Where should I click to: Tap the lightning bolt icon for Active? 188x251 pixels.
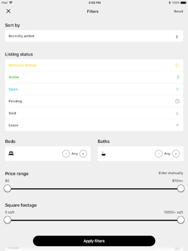178,77
